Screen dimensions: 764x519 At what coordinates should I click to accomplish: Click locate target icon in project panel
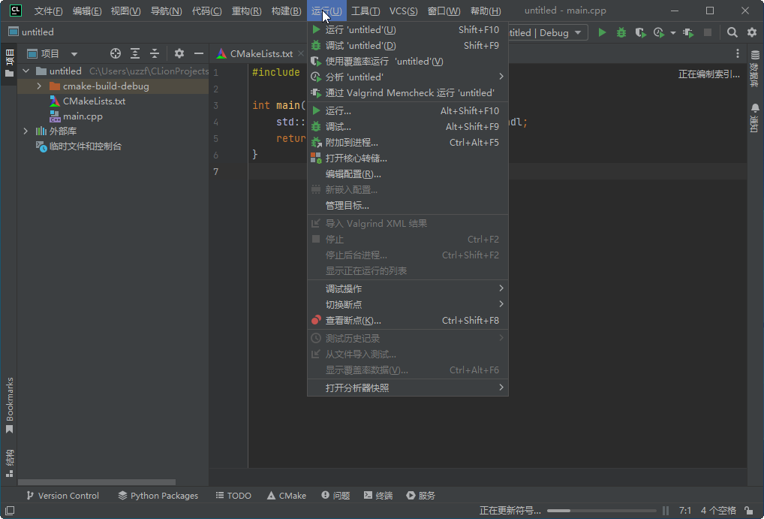116,53
